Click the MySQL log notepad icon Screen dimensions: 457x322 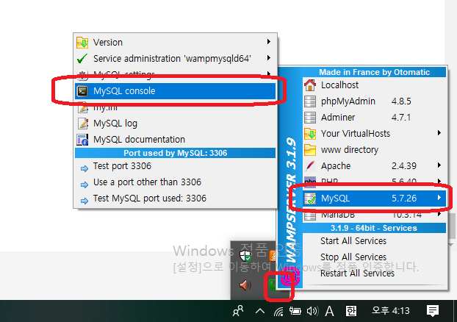pyautogui.click(x=83, y=124)
